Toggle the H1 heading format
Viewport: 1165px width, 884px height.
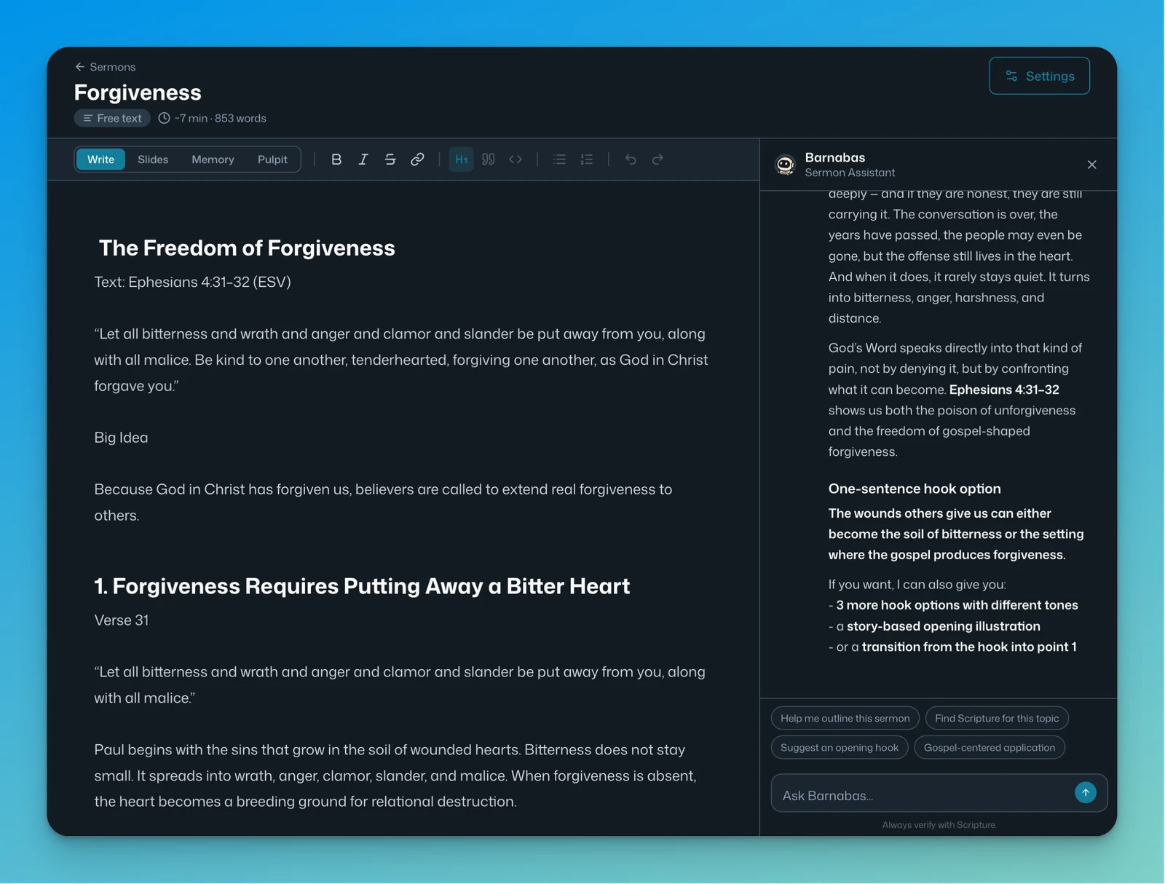462,159
